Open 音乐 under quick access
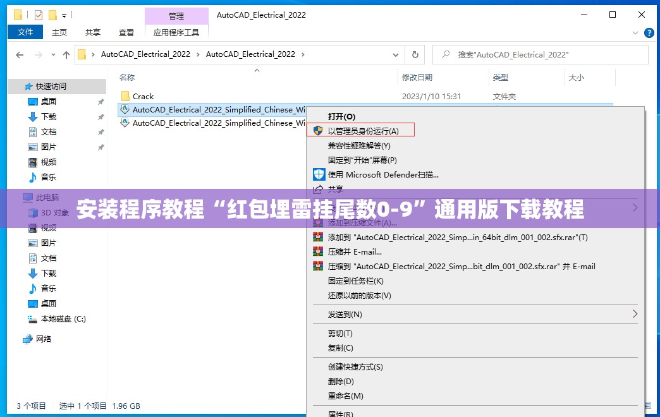This screenshot has height=417, width=660. pos(49,177)
